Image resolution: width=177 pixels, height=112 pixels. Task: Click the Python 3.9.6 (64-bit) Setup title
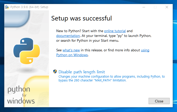pyautogui.click(x=29, y=7)
